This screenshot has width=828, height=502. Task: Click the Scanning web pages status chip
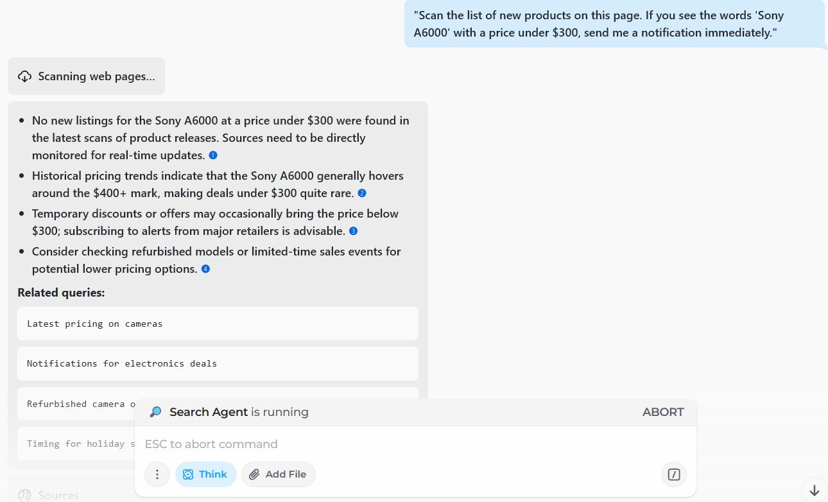click(x=87, y=76)
